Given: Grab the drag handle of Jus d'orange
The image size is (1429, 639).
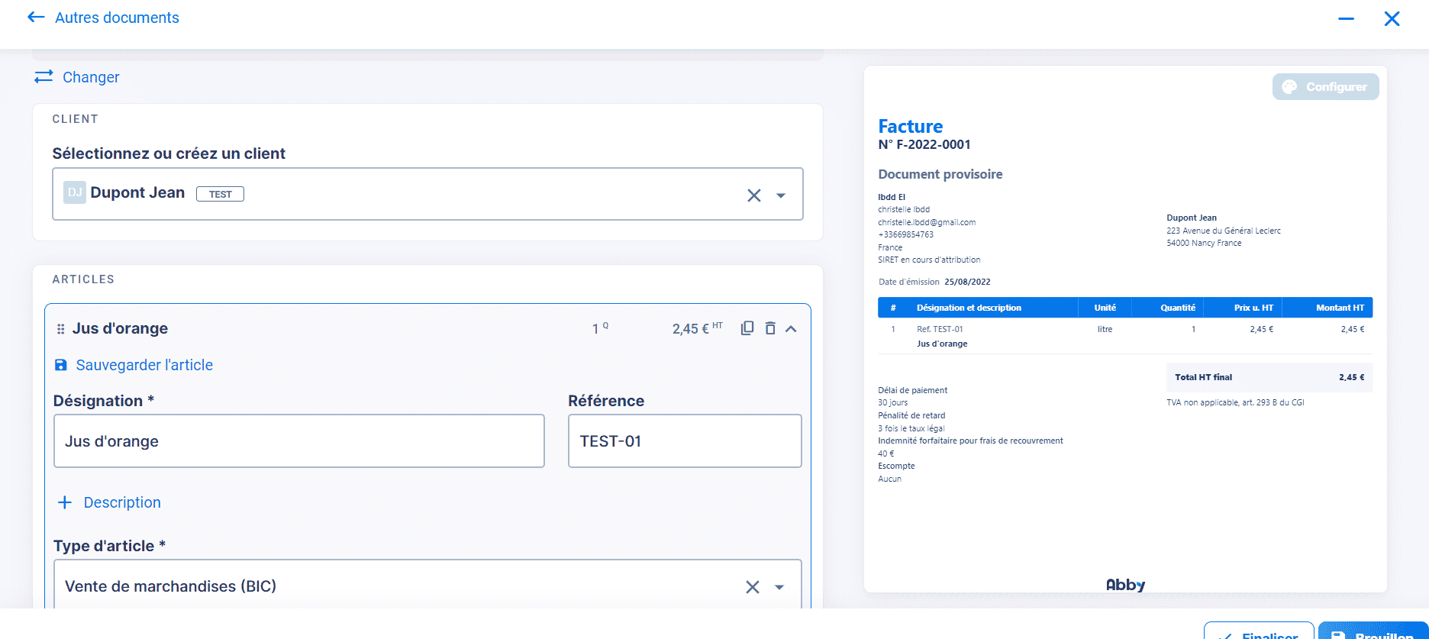Looking at the screenshot, I should (x=61, y=329).
